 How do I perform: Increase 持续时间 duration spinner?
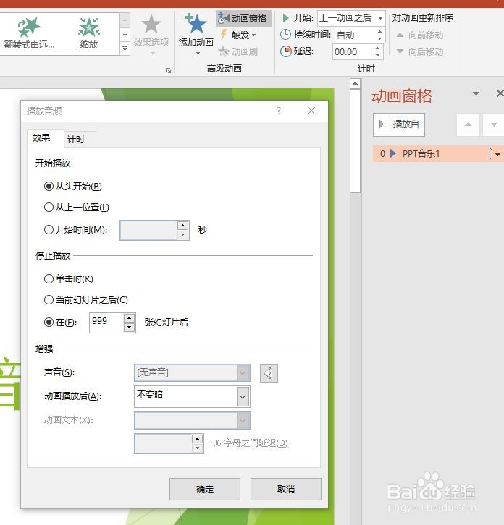coord(379,32)
